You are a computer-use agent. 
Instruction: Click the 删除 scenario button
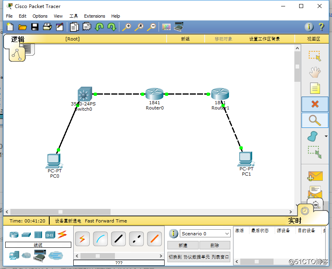tap(215, 245)
